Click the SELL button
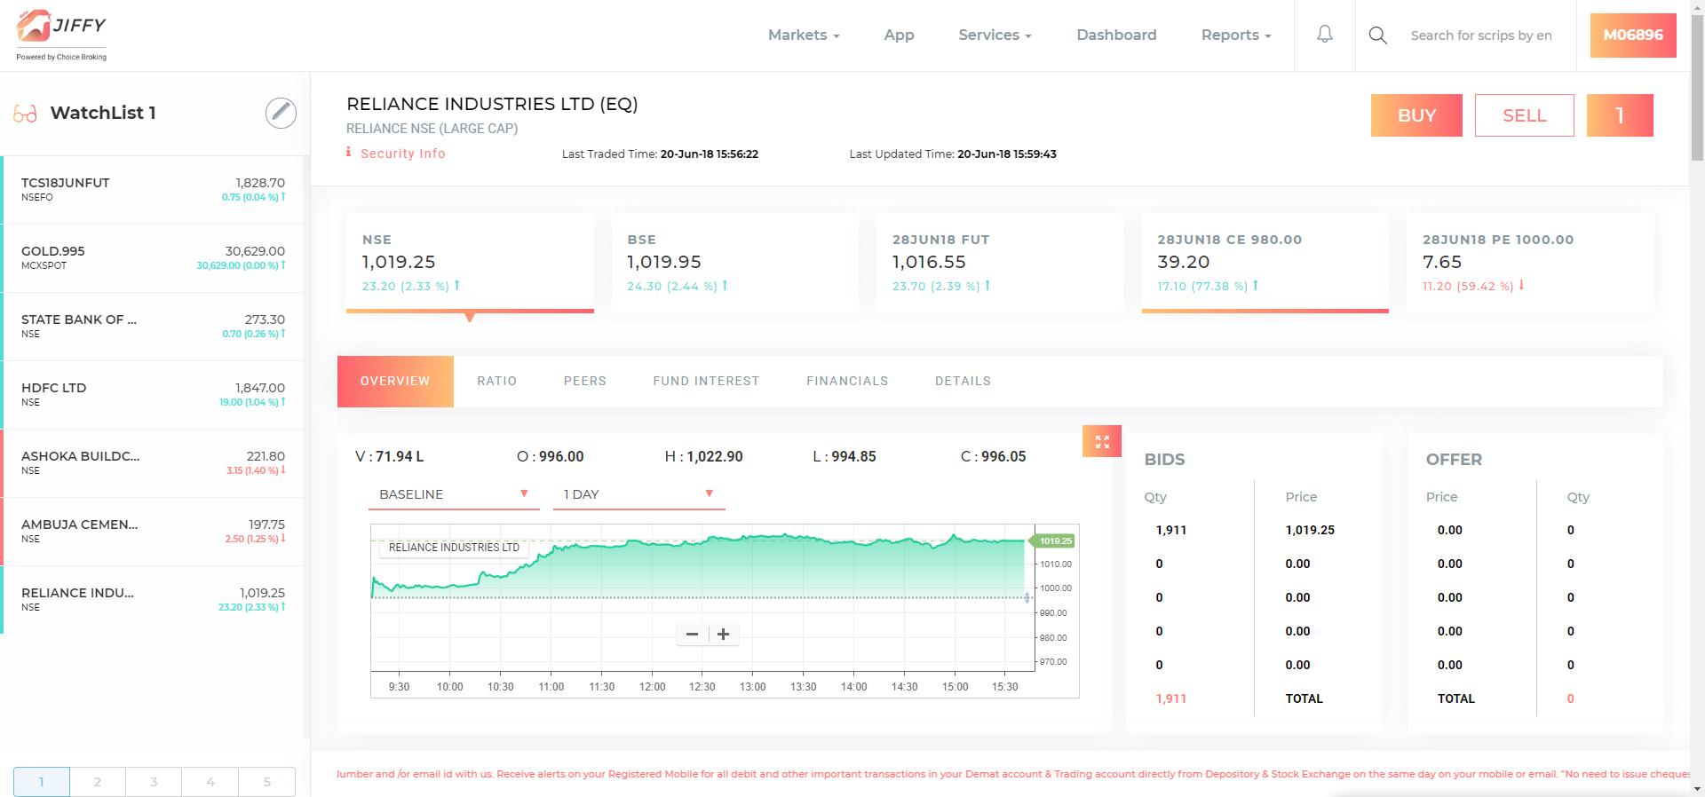Screen dimensions: 1705x797 click(1525, 115)
